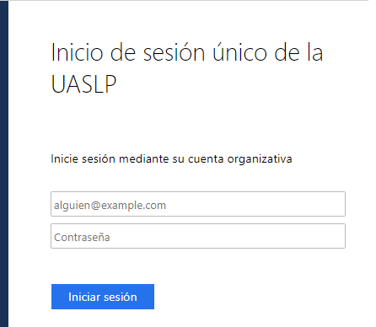Screen dimensions: 376x327
Task: Click the word Inicio starting the heading
Action: point(78,52)
